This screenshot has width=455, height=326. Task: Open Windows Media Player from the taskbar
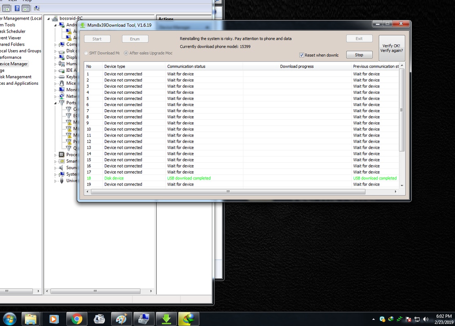point(54,319)
